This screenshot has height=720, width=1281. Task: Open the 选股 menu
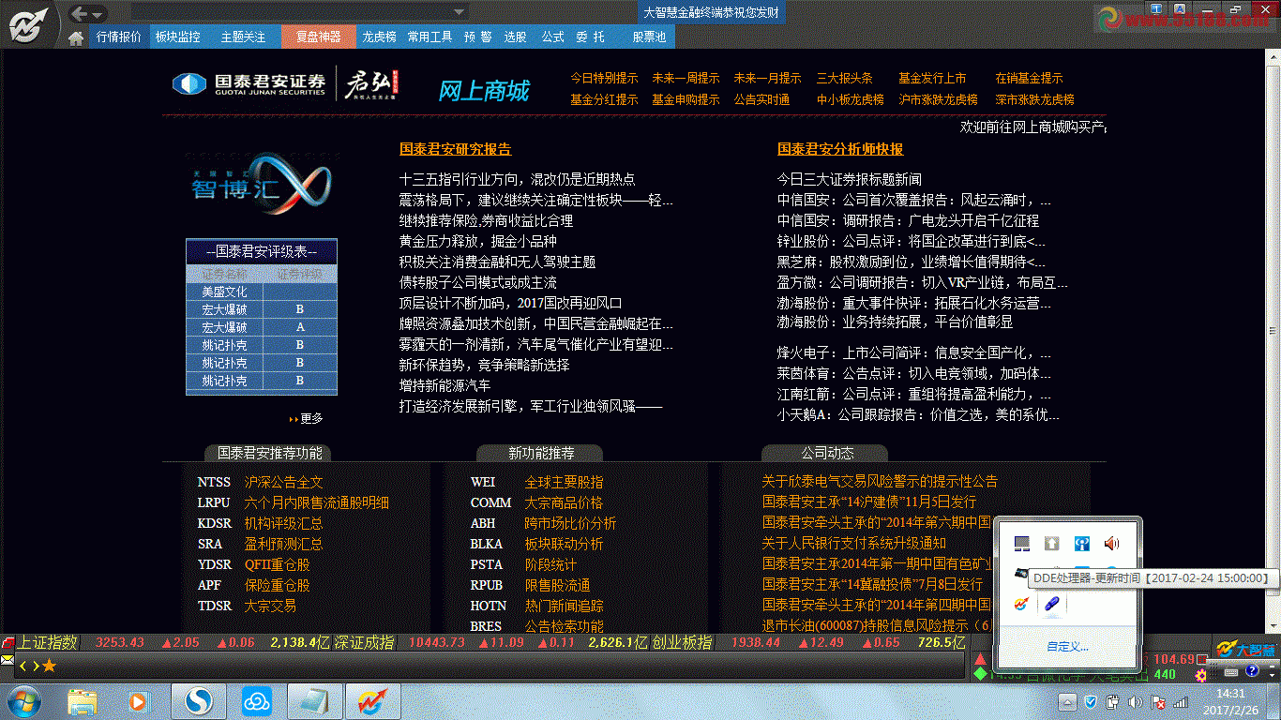point(515,37)
